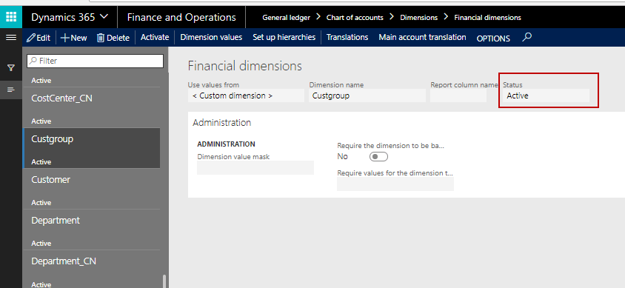Select CostCenter_CN in the list

(92, 107)
